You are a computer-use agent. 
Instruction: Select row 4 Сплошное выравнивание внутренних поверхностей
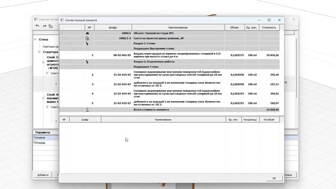(x=169, y=93)
